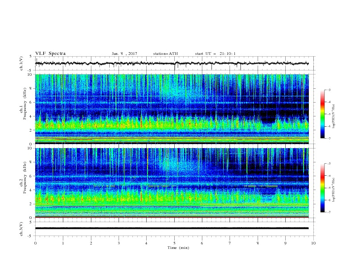This screenshot has height=273, width=353.
Task: Click the 'ch.1(V)' waveform axis label
Action: [x=21, y=63]
